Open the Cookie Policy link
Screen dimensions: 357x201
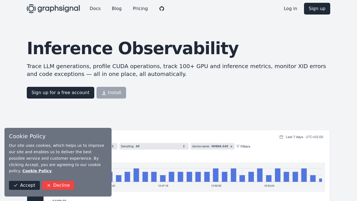tap(37, 171)
